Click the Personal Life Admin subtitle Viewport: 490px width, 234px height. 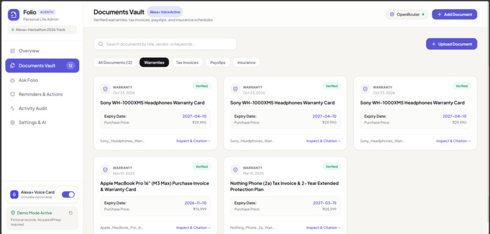[41, 19]
